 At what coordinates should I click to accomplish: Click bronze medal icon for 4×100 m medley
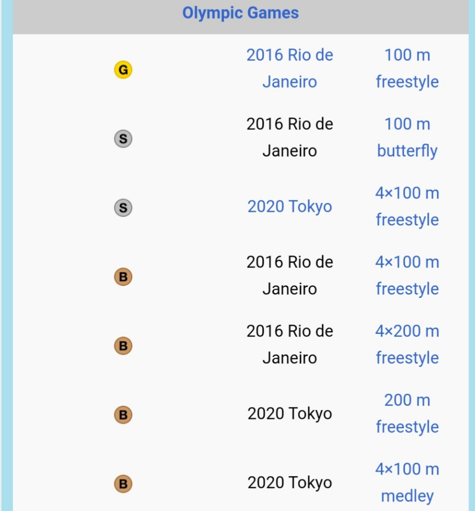pos(123,484)
